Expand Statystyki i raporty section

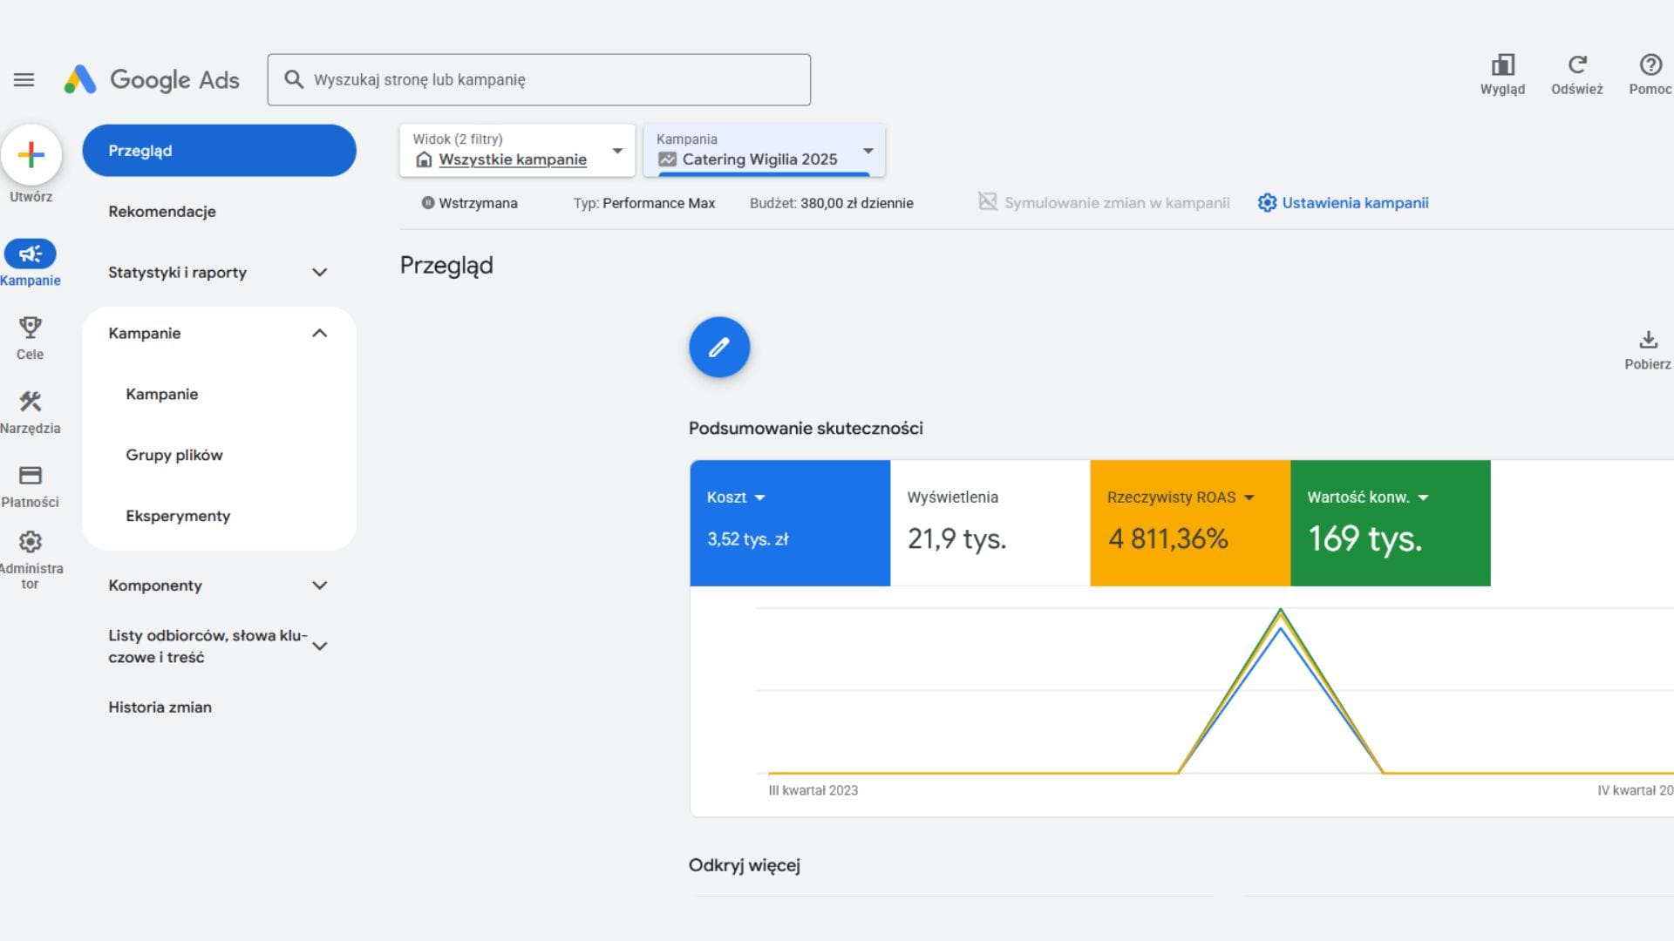(319, 273)
